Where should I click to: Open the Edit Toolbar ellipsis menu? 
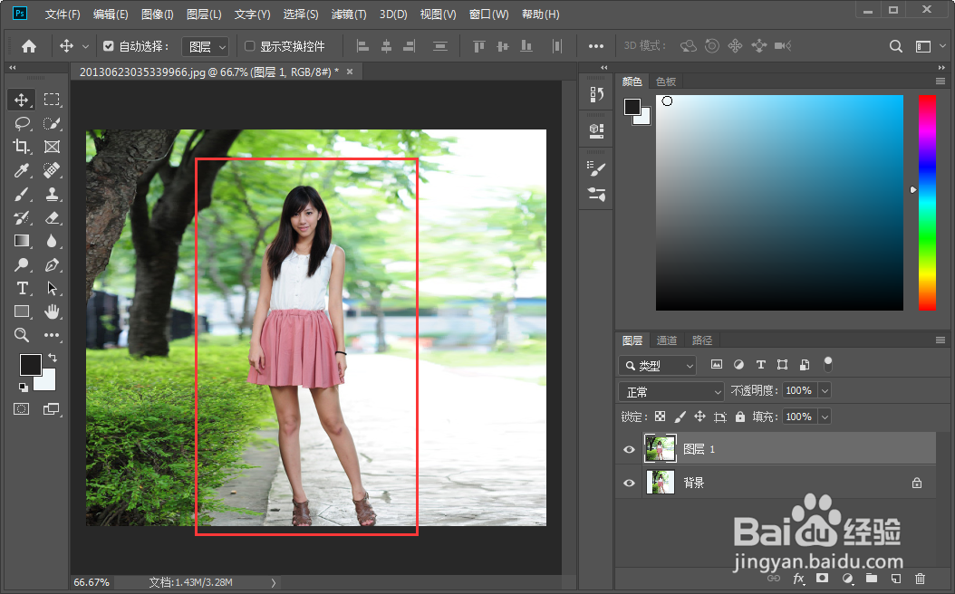pyautogui.click(x=52, y=335)
